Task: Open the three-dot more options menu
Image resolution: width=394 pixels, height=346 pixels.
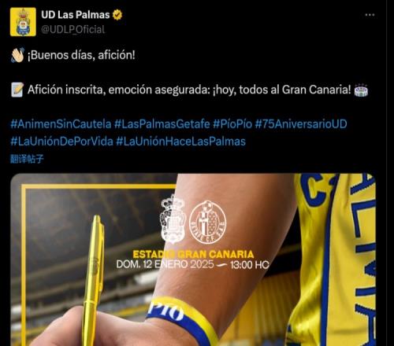Action: [370, 15]
